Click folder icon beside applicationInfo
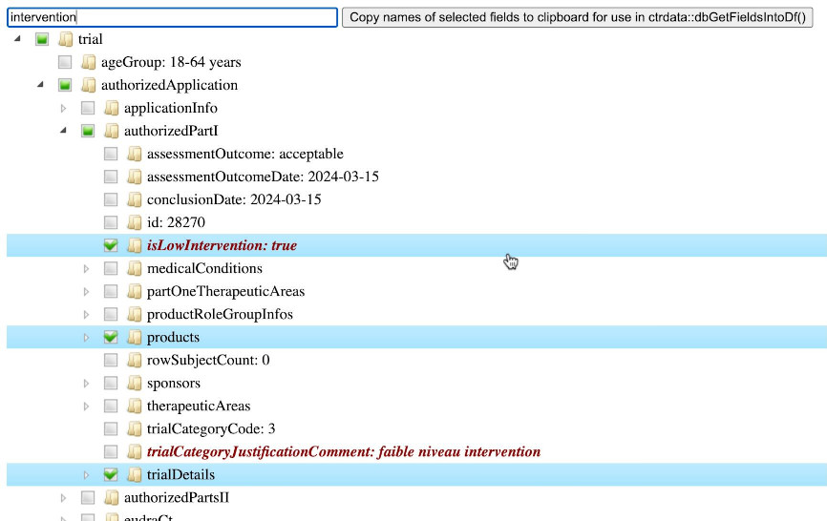This screenshot has width=827, height=521. pos(111,108)
